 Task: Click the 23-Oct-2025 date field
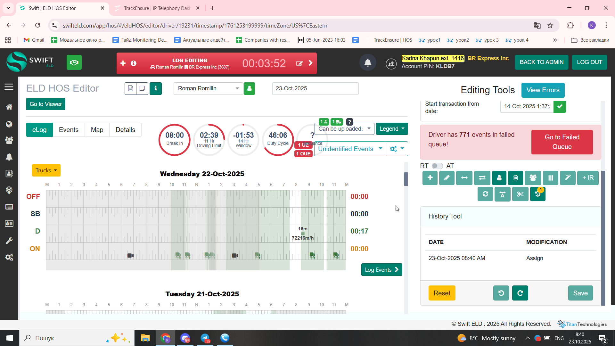pyautogui.click(x=315, y=88)
